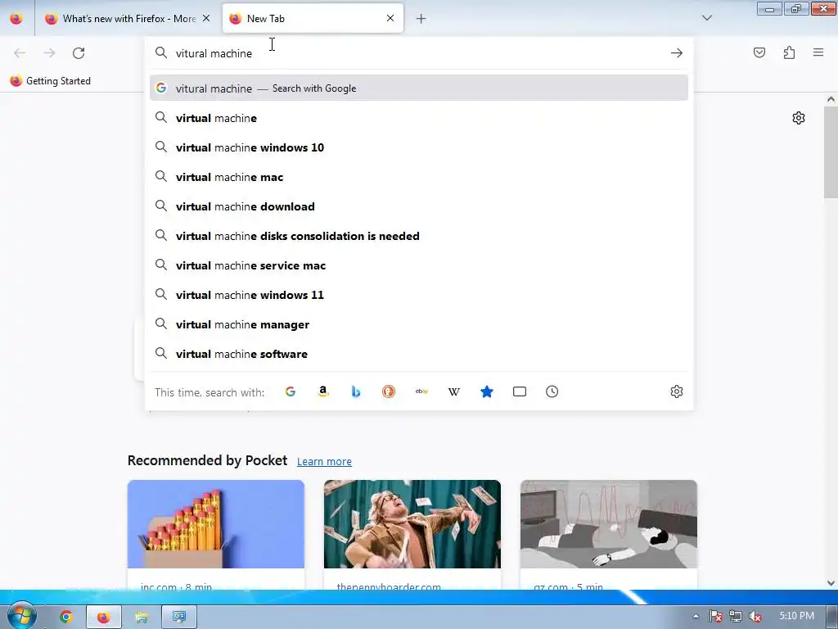Go forward one page
This screenshot has width=838, height=629.
[49, 53]
